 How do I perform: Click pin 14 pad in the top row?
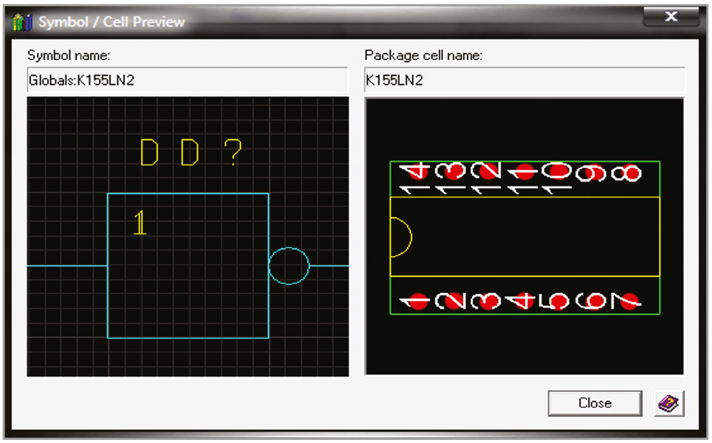[417, 172]
